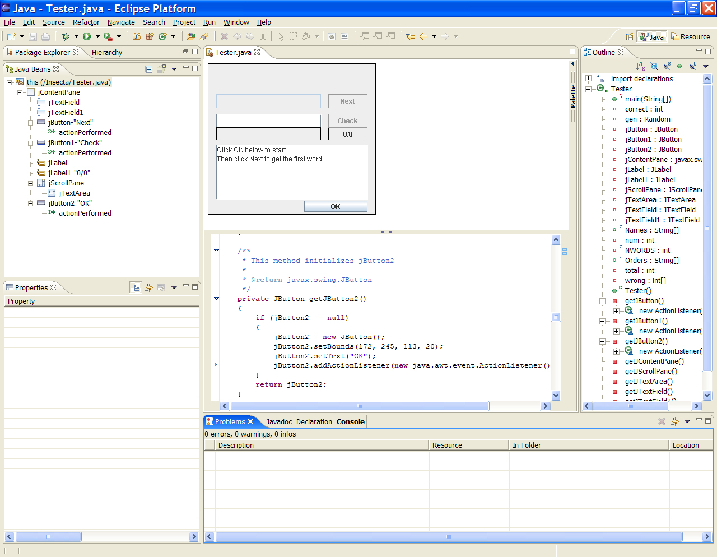Select jScrollPane in Java Beans tree
The width and height of the screenshot is (717, 557).
point(66,183)
